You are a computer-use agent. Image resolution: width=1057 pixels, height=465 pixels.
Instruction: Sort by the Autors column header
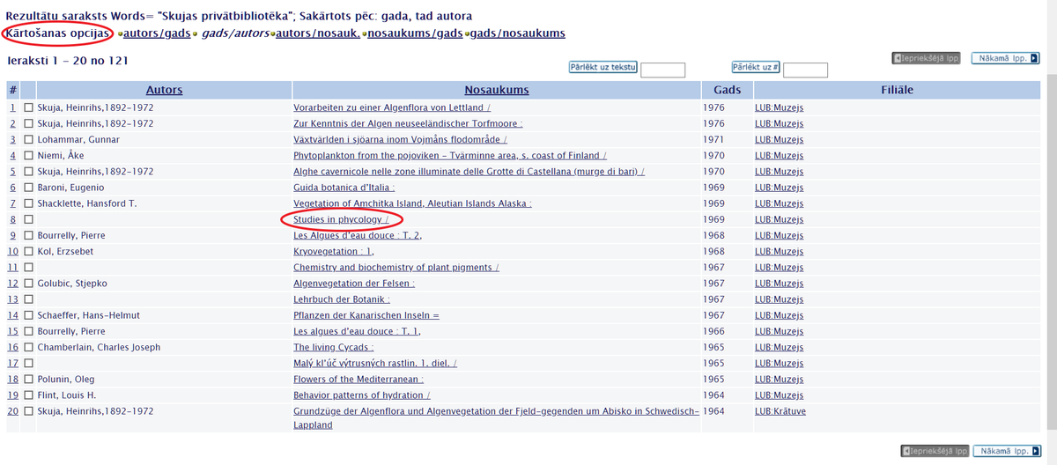[x=164, y=90]
